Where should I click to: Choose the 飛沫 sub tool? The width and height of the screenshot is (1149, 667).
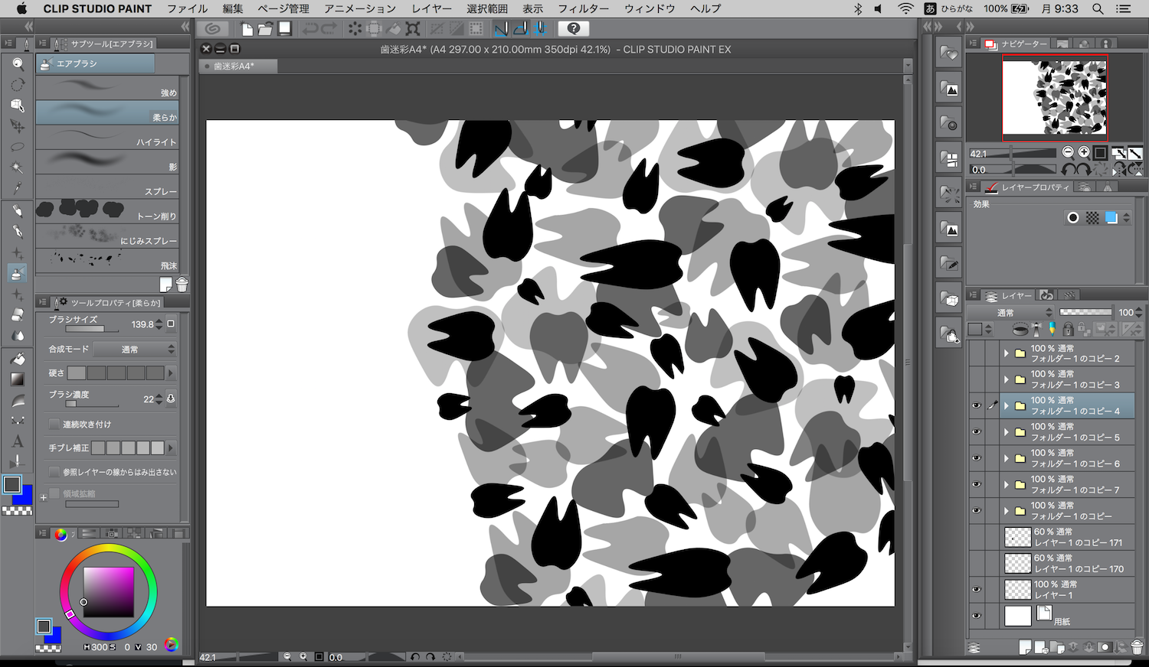(x=107, y=260)
